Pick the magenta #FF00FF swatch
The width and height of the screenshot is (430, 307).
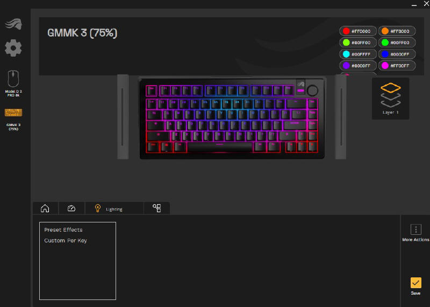397,66
